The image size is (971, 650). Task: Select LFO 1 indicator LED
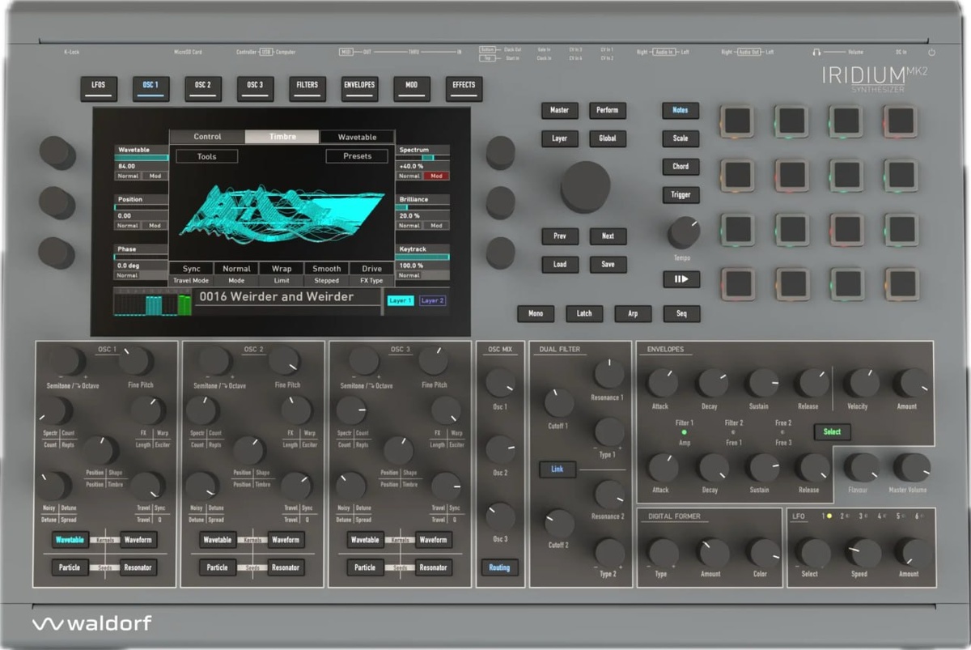[x=829, y=516]
